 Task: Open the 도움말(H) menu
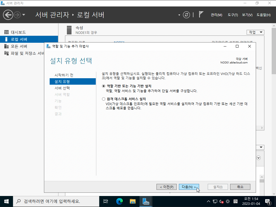pyautogui.click(x=264, y=15)
